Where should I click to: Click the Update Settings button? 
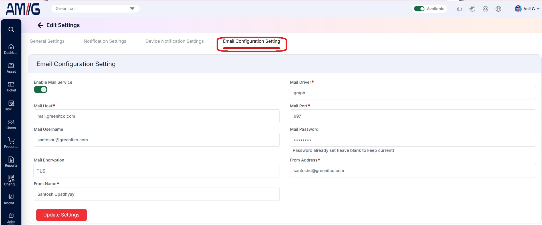tap(61, 215)
